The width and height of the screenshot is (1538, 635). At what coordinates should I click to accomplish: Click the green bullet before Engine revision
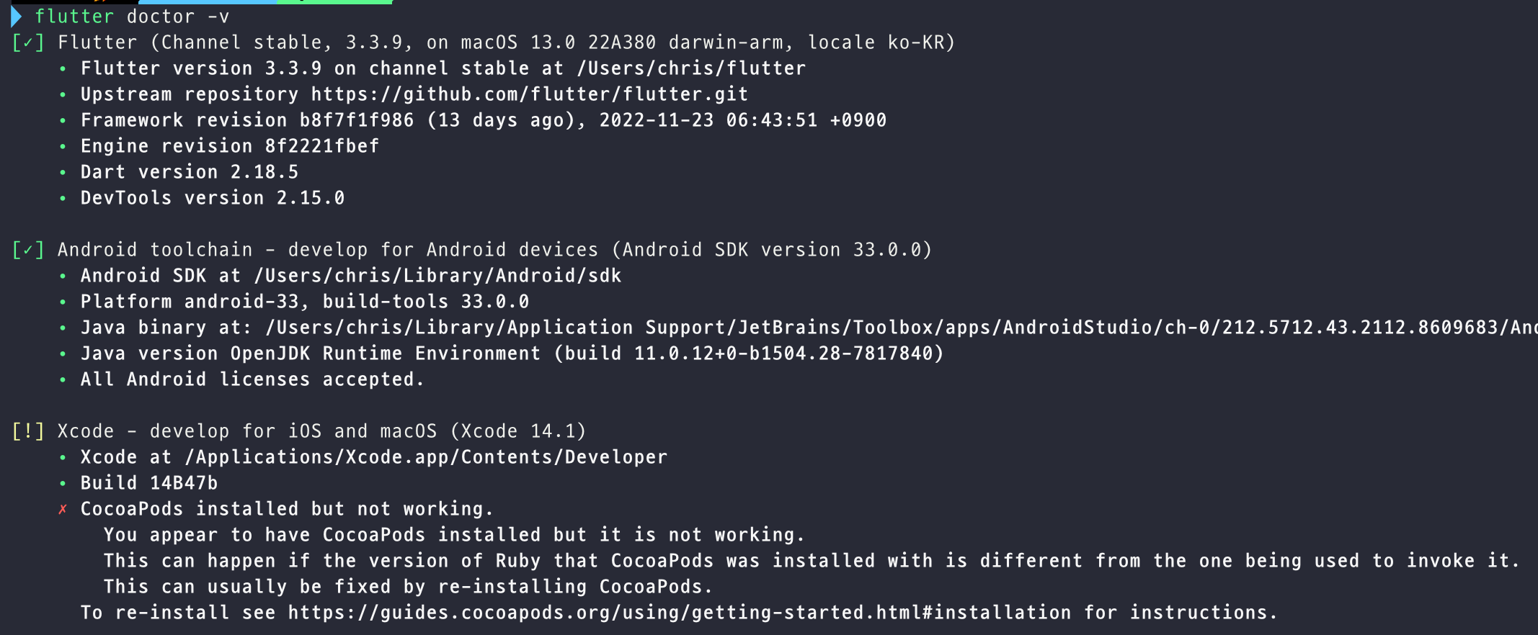[63, 146]
